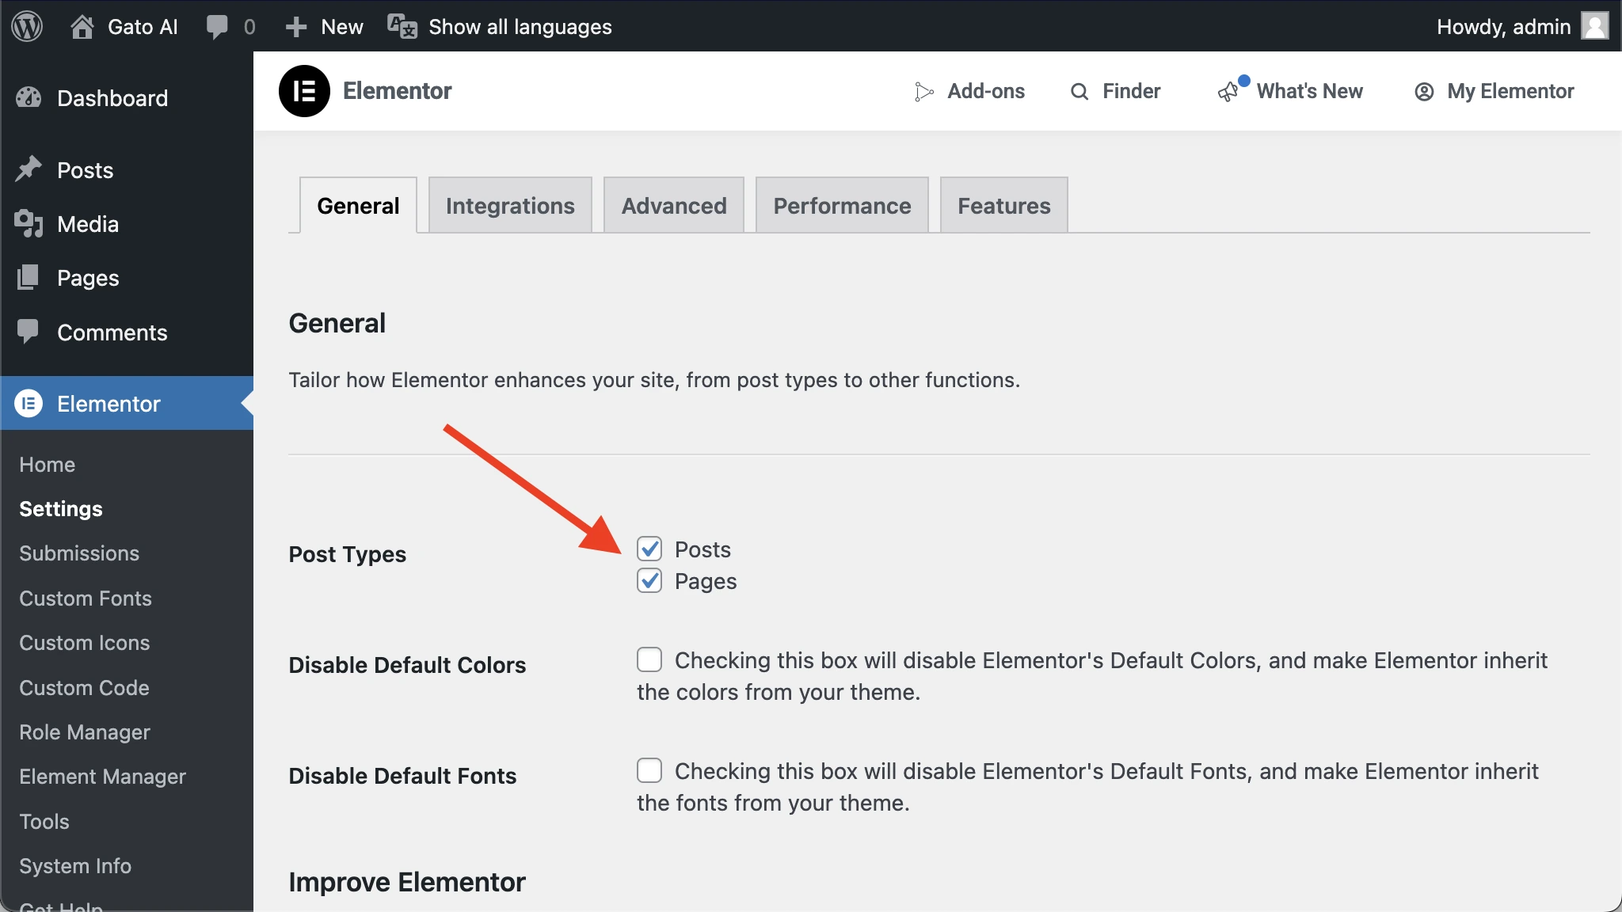The image size is (1622, 912).
Task: Click the Elementor logo in header
Action: 304,91
